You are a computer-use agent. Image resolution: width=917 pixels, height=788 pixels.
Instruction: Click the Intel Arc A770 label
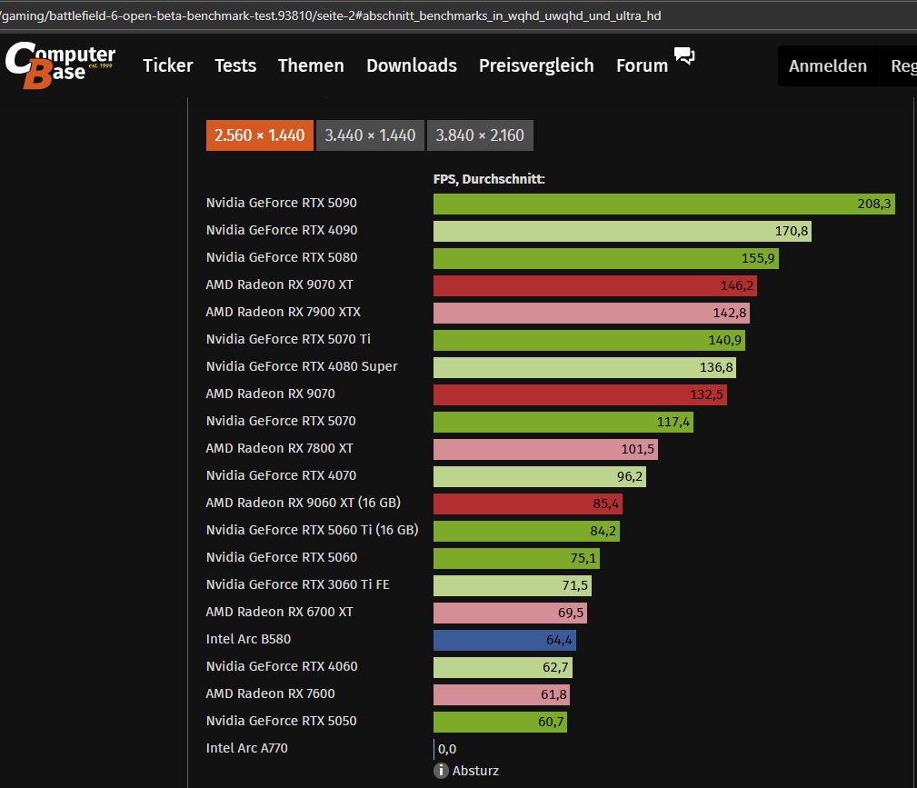[x=247, y=748]
